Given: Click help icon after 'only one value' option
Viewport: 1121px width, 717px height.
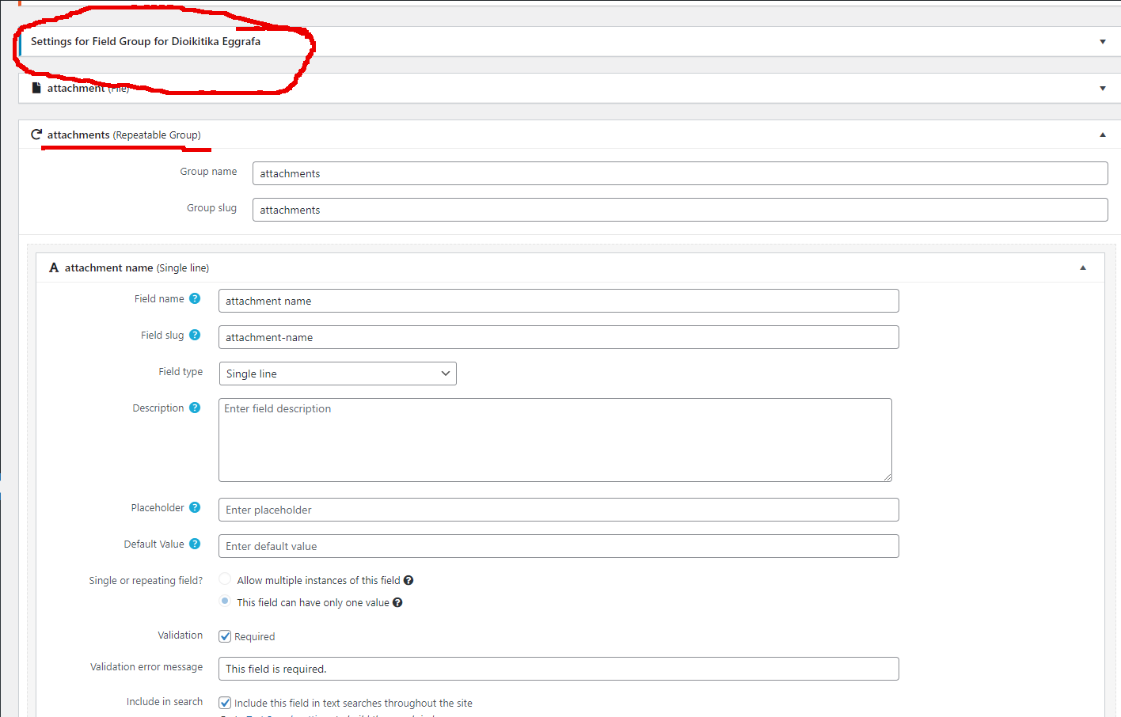Looking at the screenshot, I should [397, 603].
